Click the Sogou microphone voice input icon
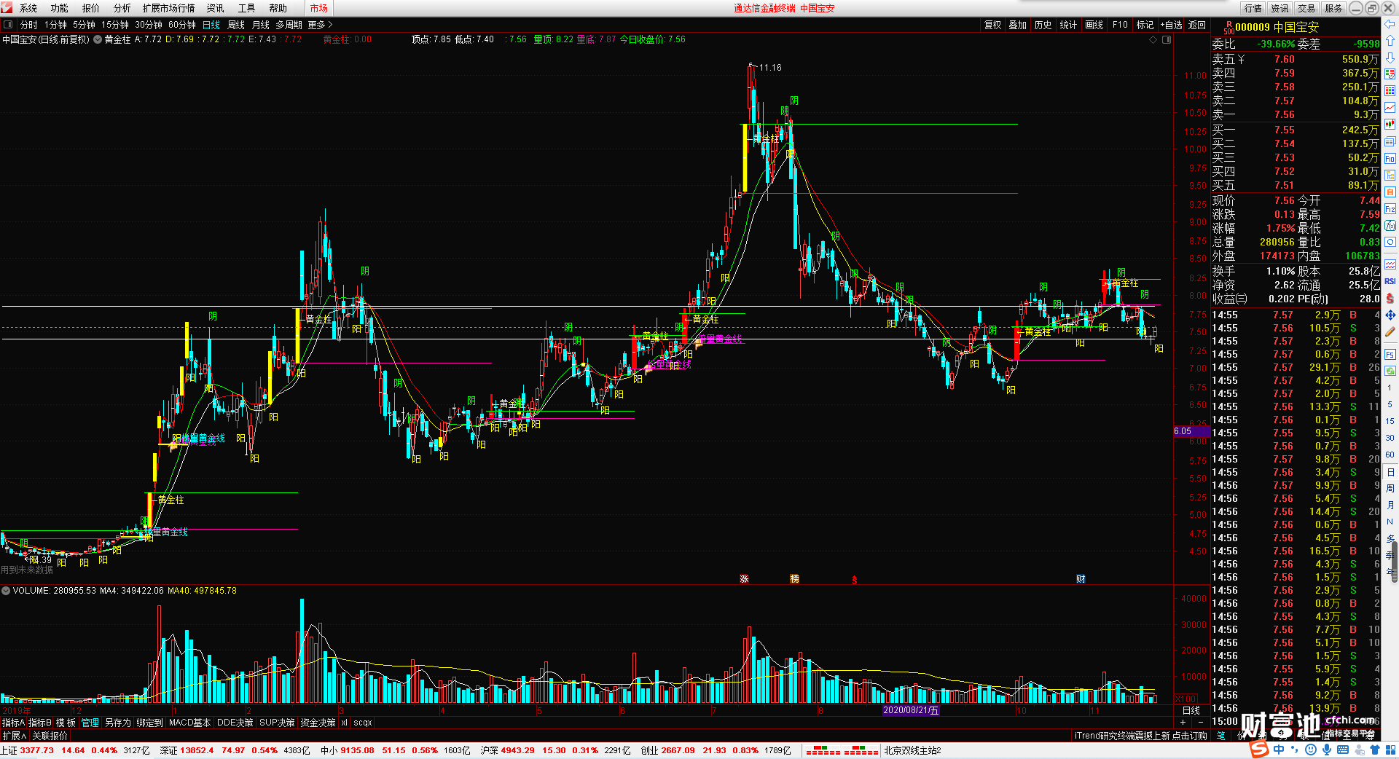1399x759 pixels. point(1327,750)
